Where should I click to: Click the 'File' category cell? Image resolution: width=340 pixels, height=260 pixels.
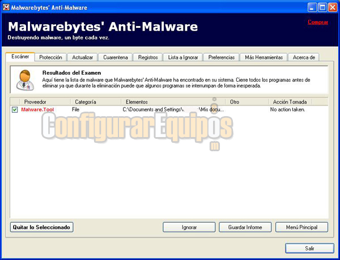[x=76, y=110]
